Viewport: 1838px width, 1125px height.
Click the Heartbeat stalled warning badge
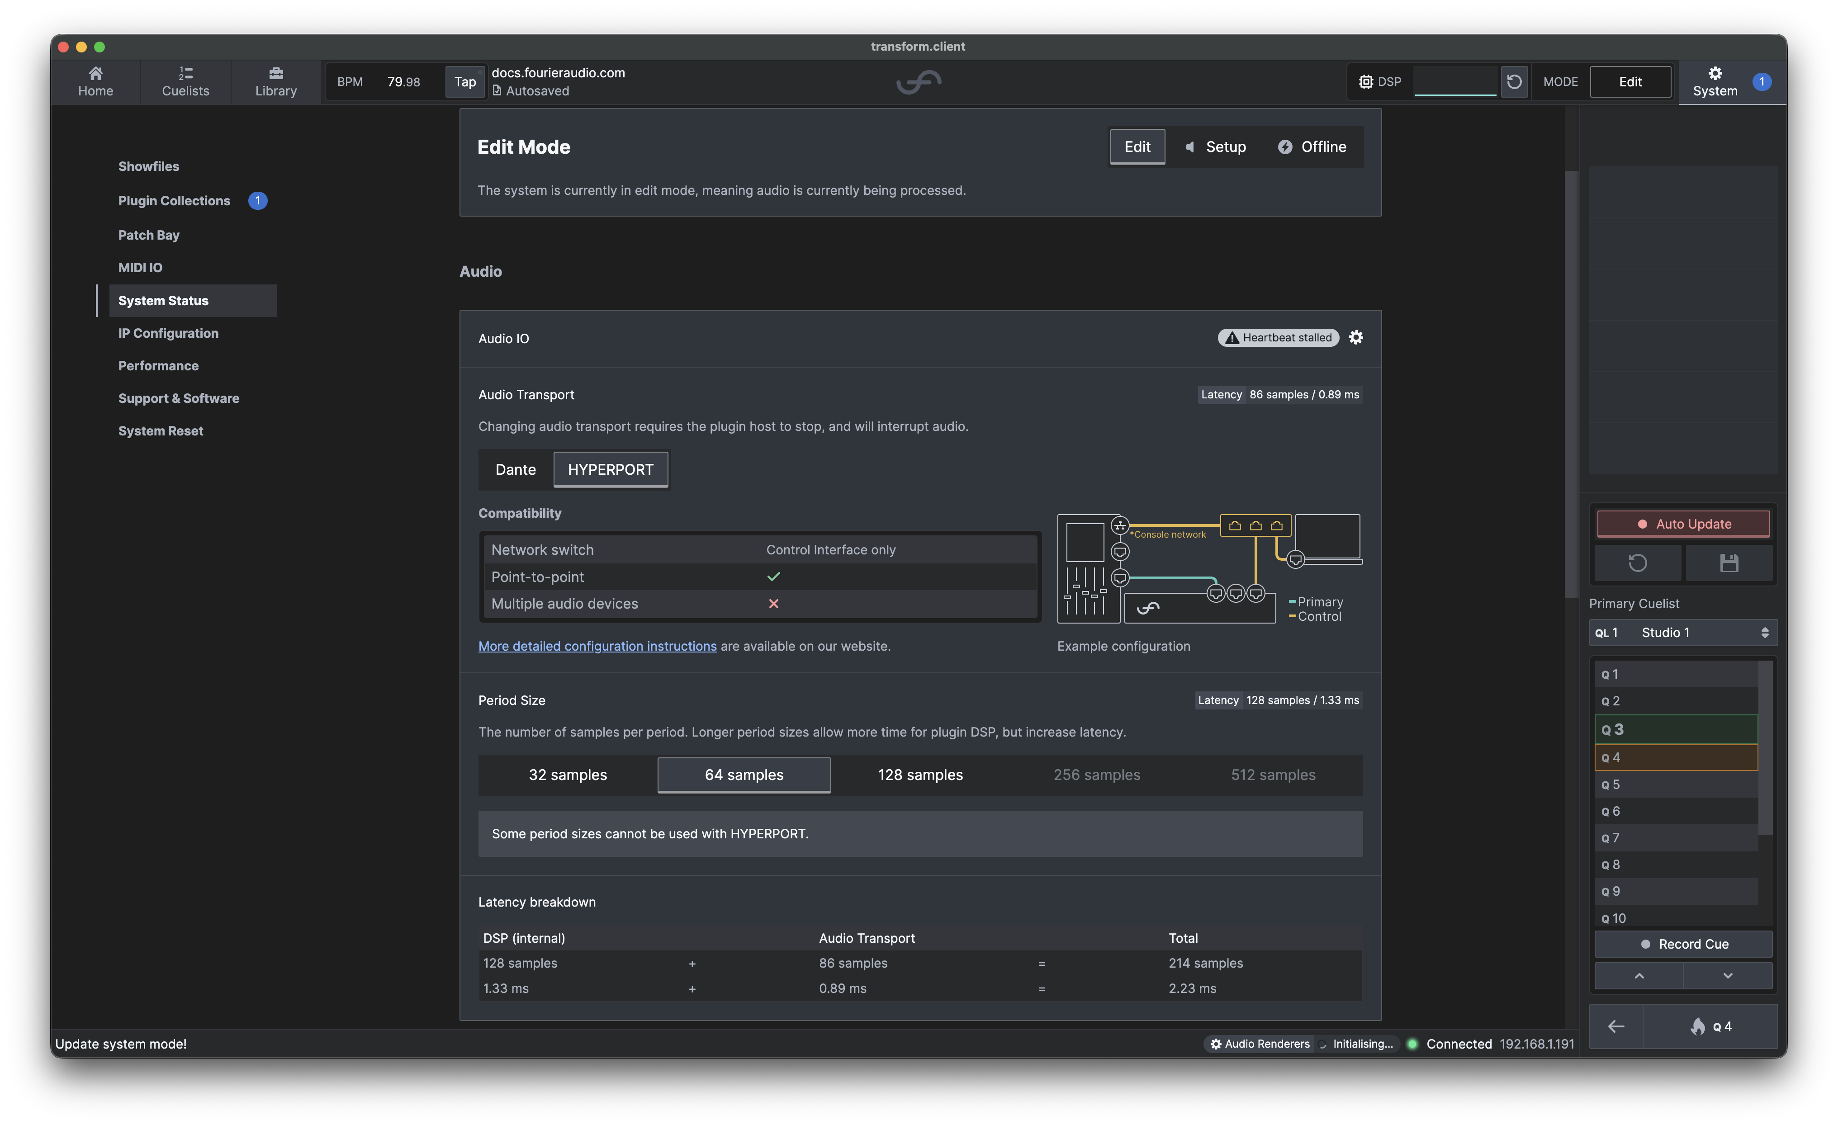pos(1278,337)
